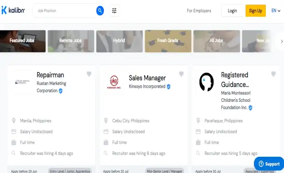Open the Support chat button
The width and height of the screenshot is (284, 173).
click(x=269, y=164)
